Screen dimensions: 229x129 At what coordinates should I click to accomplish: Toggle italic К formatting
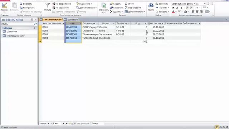click(x=177, y=8)
